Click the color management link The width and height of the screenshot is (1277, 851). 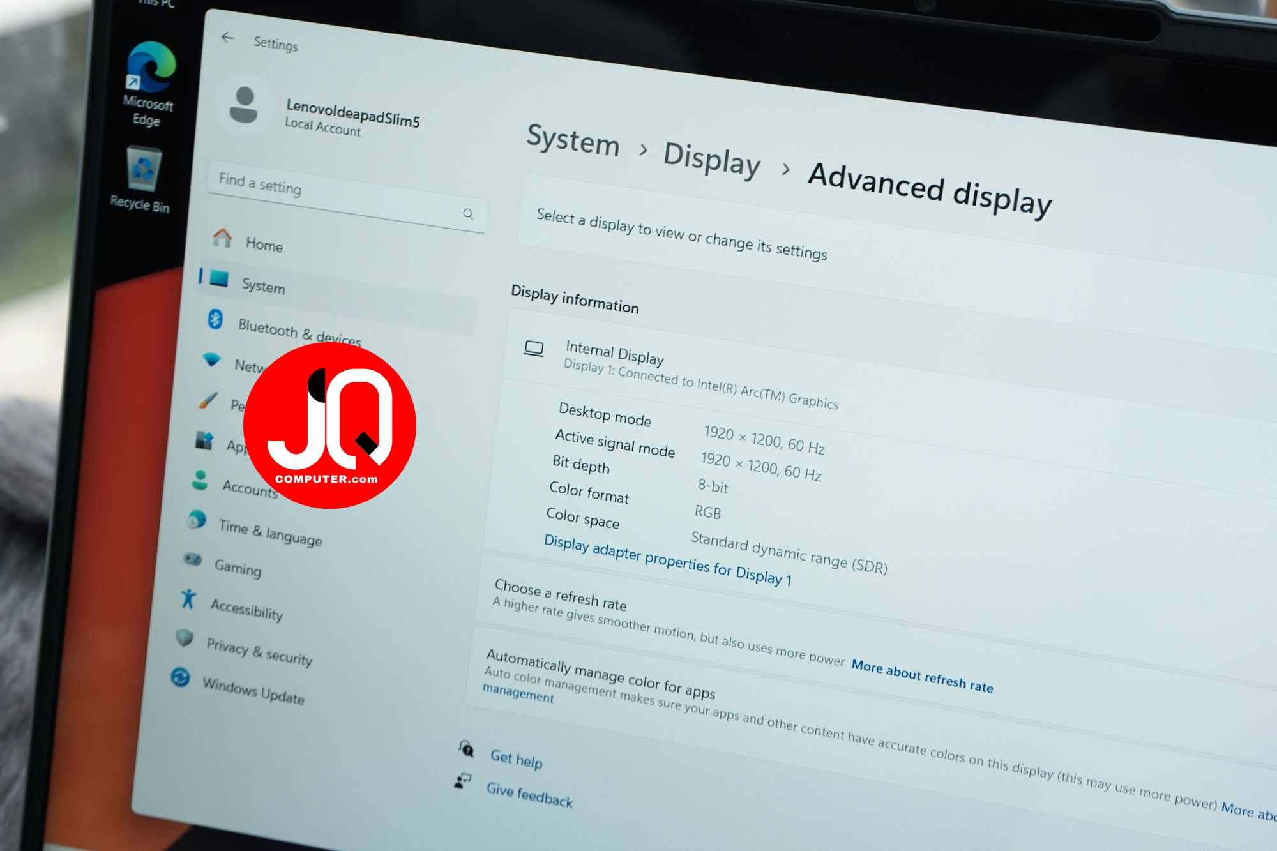tap(518, 693)
